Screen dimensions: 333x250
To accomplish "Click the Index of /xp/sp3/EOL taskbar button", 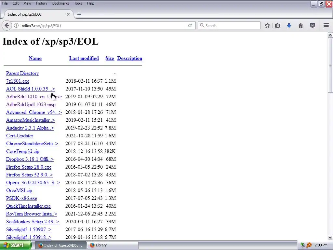I will click(60, 245).
